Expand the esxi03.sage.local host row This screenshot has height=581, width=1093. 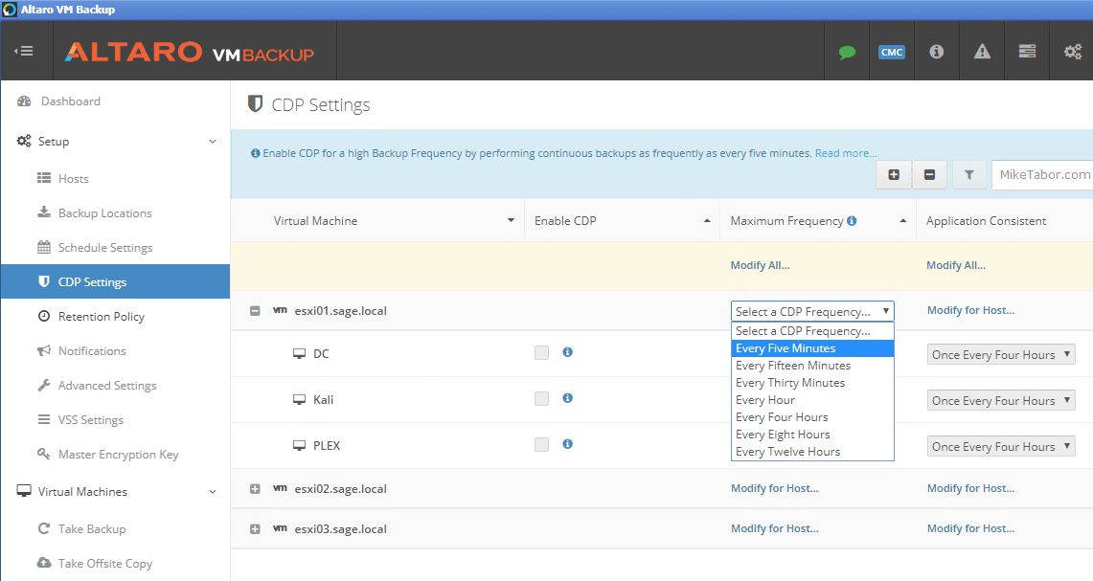pos(255,529)
